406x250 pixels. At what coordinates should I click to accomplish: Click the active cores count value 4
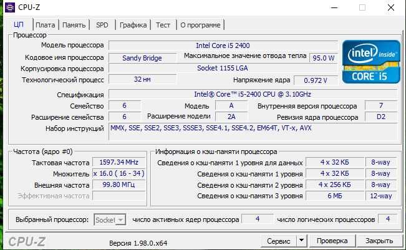tap(258, 219)
